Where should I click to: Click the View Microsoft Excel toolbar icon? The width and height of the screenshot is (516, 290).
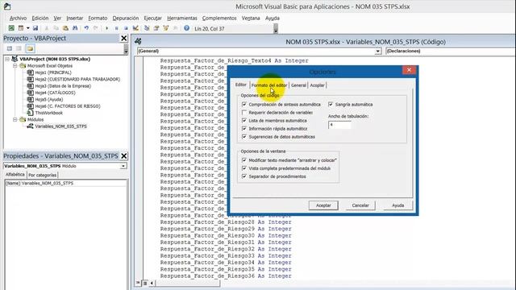click(11, 28)
